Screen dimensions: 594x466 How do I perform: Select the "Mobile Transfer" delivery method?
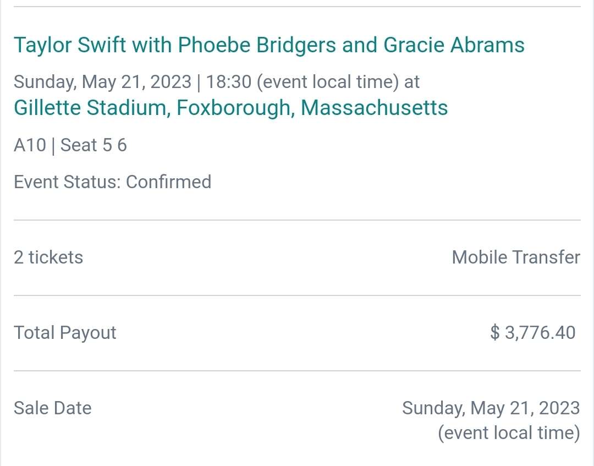(x=516, y=257)
